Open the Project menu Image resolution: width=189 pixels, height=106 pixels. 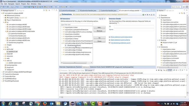(23, 4)
